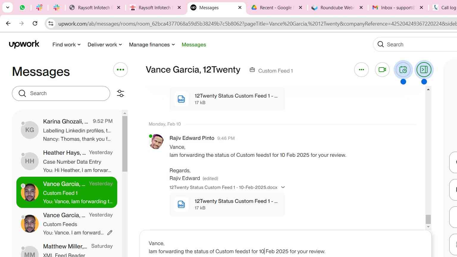The width and height of the screenshot is (457, 257).
Task: Close the Inbox - support tab
Action: tap(421, 7)
